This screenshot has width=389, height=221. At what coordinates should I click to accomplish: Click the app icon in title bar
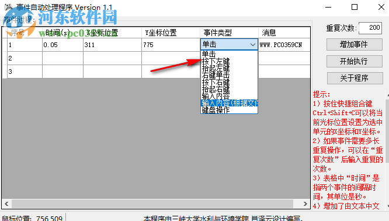coord(8,7)
